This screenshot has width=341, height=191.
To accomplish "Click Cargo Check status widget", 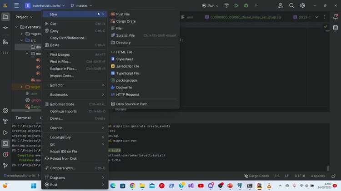I will pos(256,176).
